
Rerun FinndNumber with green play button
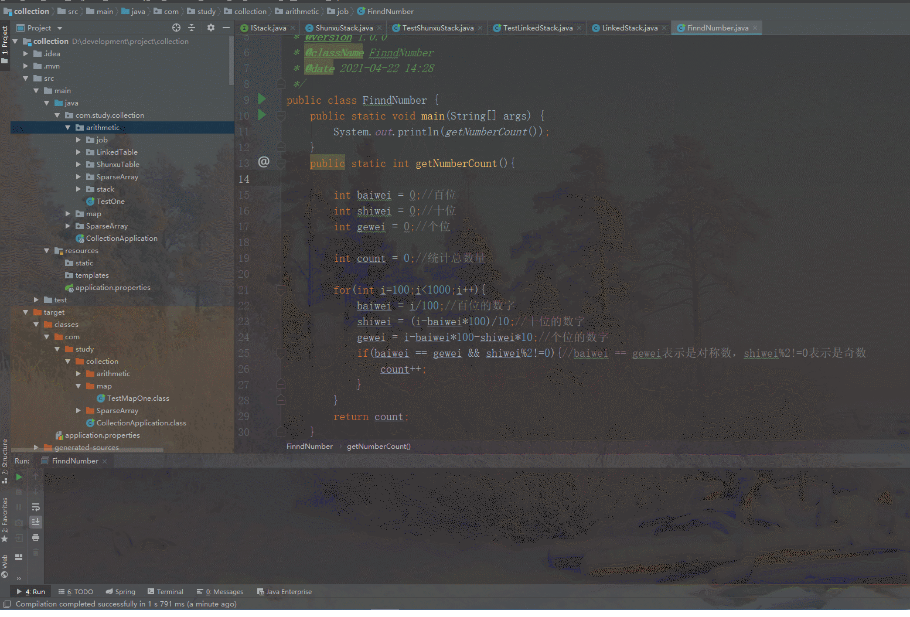pos(19,477)
